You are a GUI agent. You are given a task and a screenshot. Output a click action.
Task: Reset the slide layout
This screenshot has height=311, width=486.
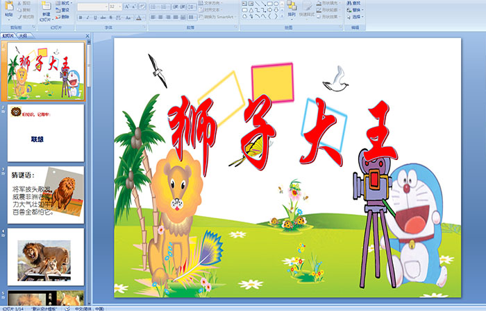click(x=62, y=10)
